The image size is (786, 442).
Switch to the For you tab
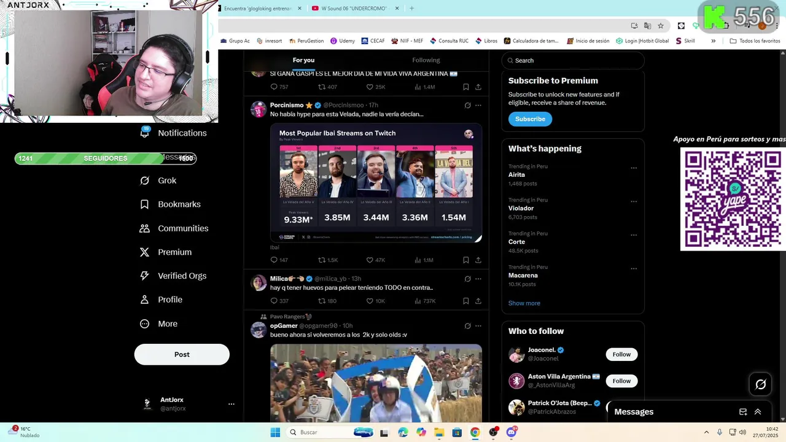click(x=303, y=60)
